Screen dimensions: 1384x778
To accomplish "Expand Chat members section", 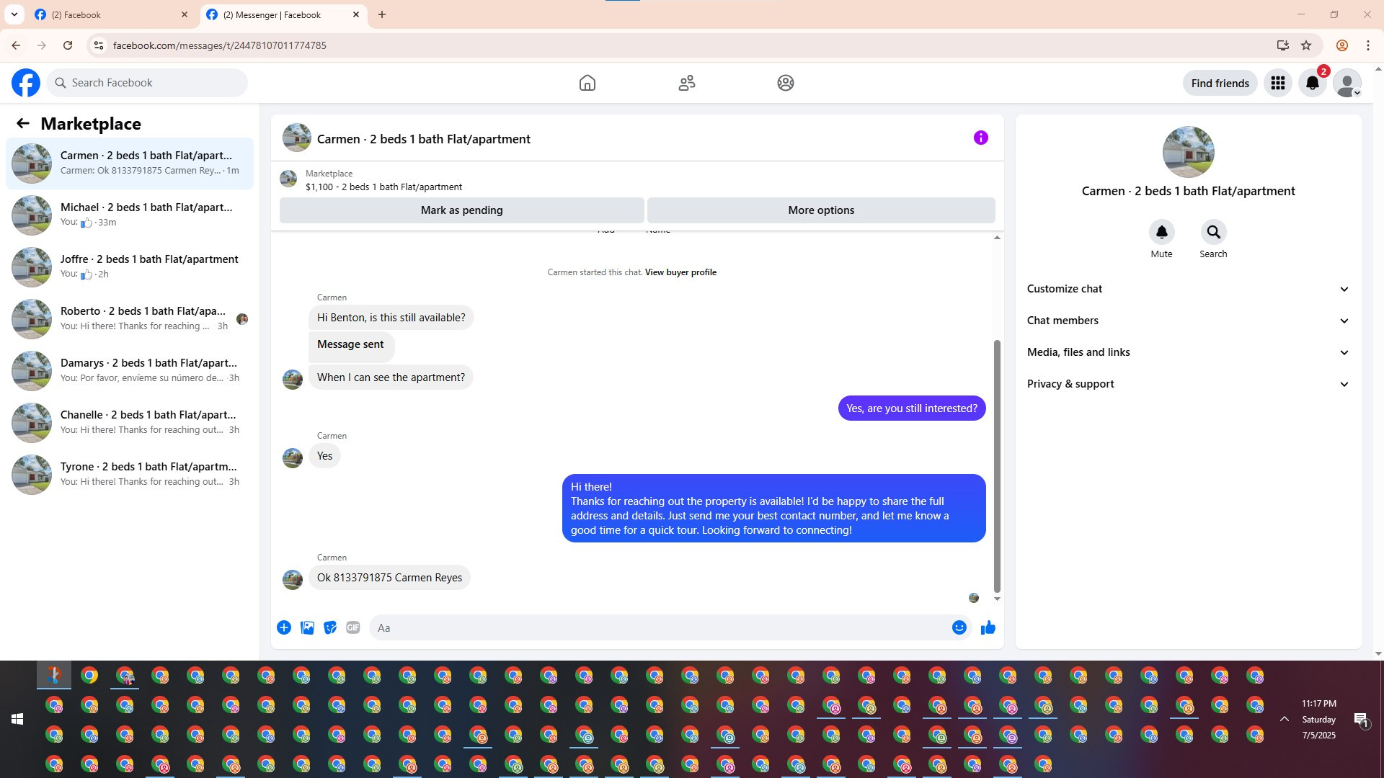I will click(1187, 321).
